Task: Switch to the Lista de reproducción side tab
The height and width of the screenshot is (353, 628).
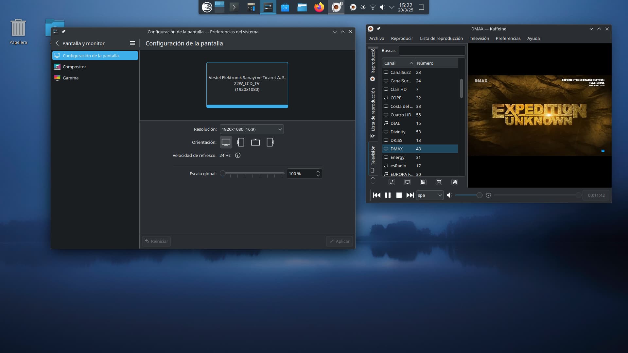Action: click(x=373, y=111)
